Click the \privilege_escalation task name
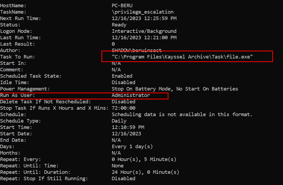 [142, 12]
